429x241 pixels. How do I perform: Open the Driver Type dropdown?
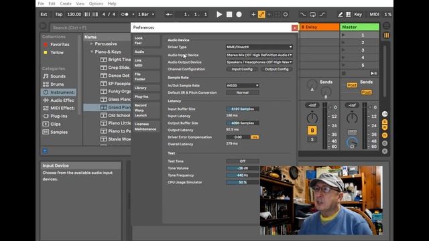(259, 47)
